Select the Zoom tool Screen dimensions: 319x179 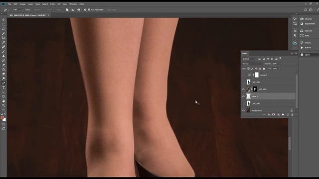[x=3, y=105]
